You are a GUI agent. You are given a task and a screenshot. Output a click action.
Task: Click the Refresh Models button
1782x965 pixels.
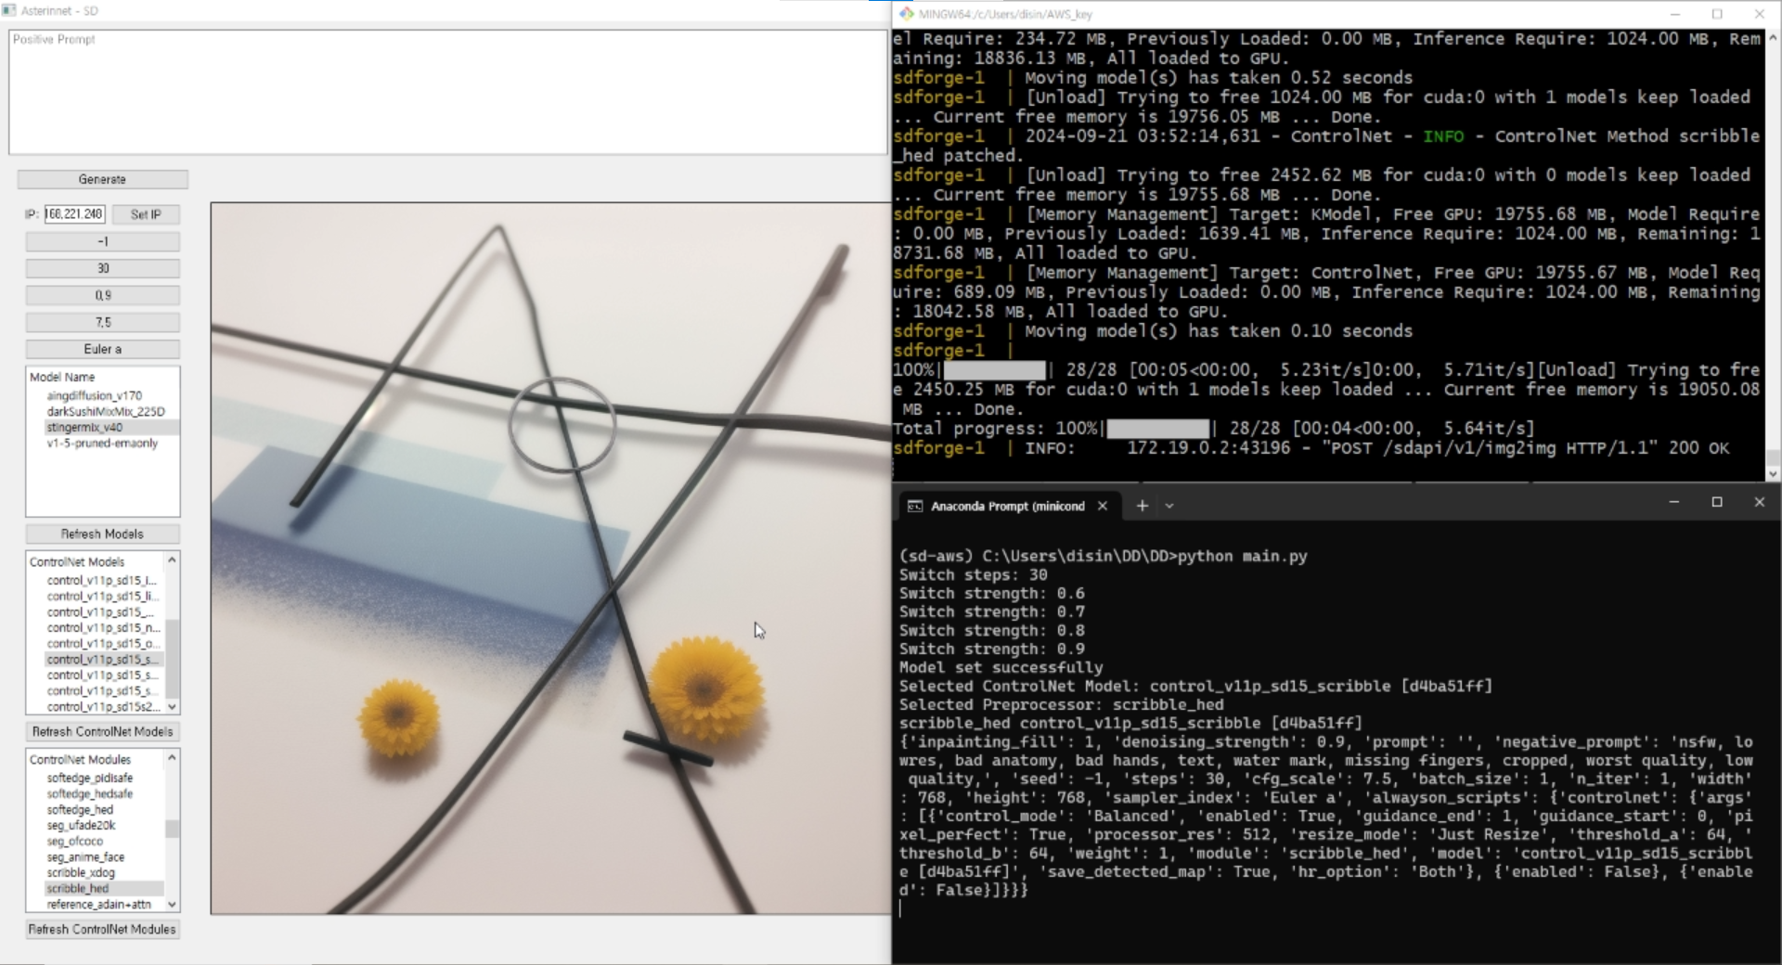pyautogui.click(x=102, y=534)
